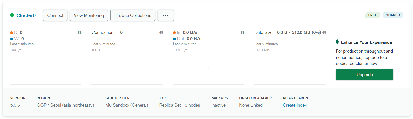Click the 512.0 MB chart axis label
The width and height of the screenshot is (413, 119).
tap(262, 50)
